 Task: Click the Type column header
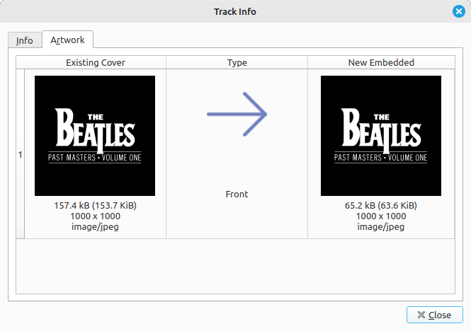tap(237, 62)
